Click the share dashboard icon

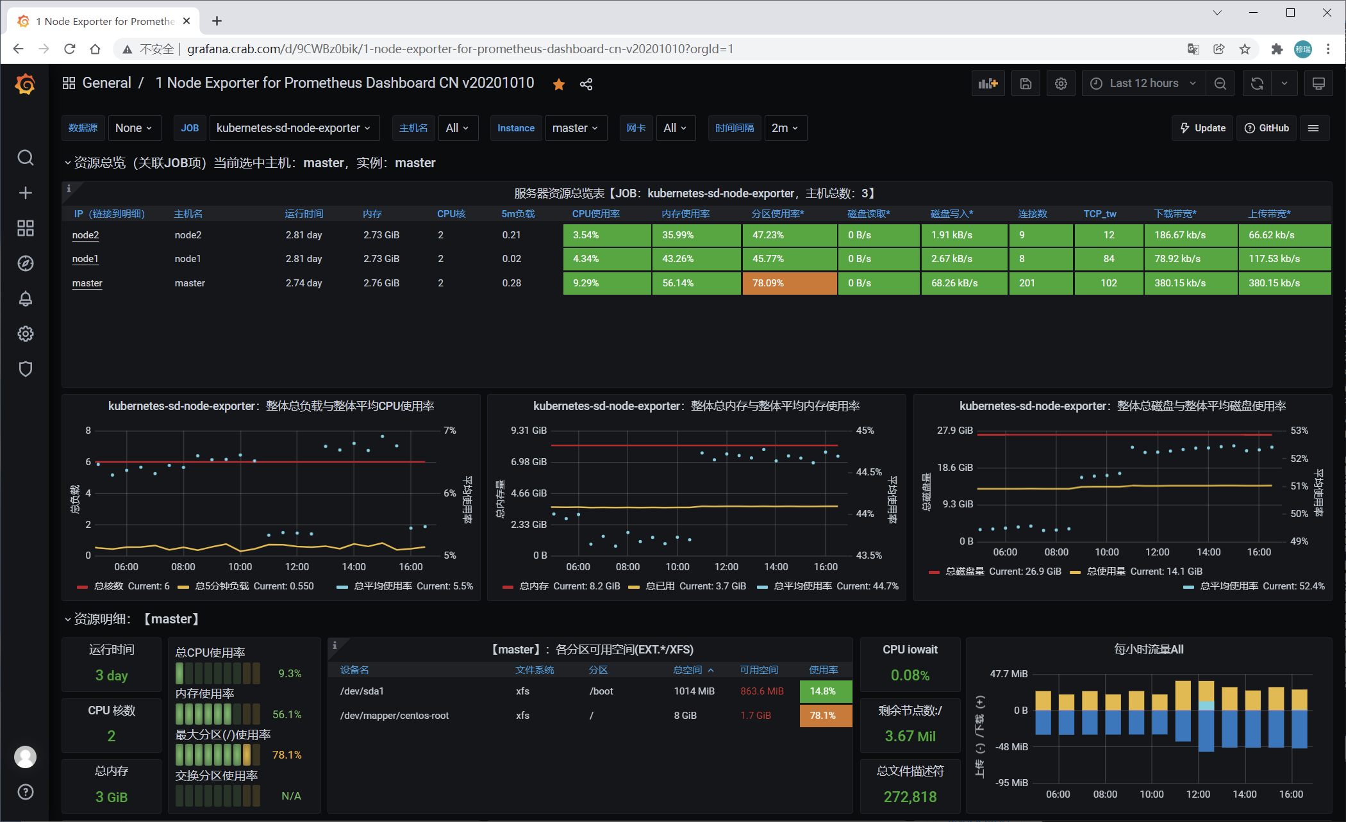tap(586, 84)
